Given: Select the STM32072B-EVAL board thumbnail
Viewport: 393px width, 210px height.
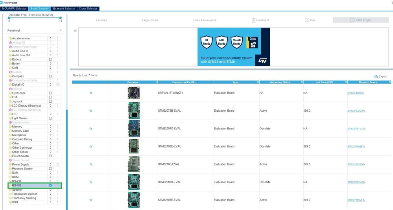Looking at the screenshot, I should 134,111.
